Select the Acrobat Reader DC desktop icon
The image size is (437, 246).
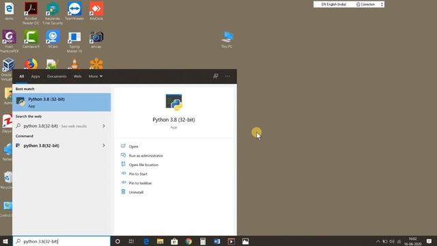31,13
